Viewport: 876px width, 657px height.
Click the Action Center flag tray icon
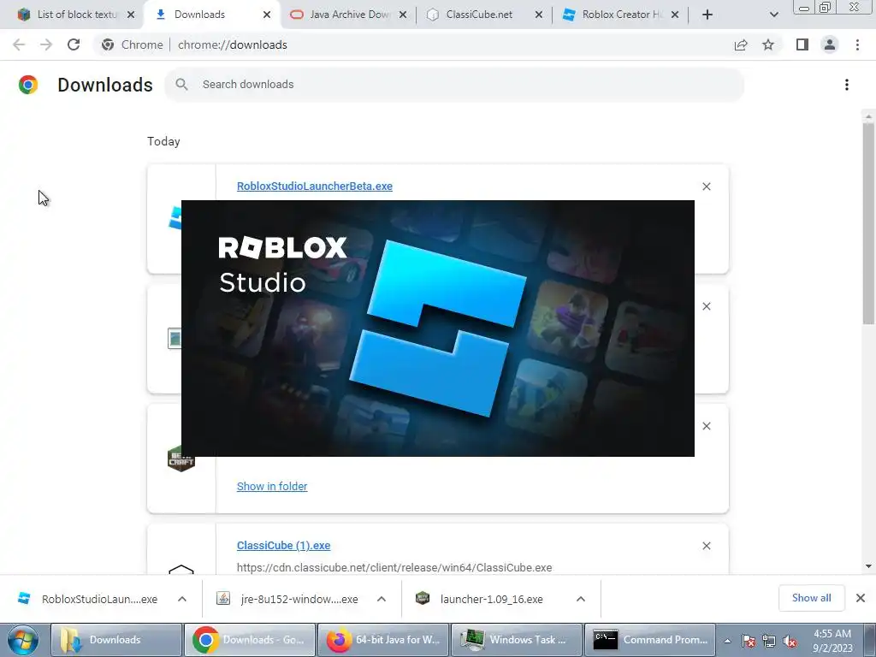749,642
